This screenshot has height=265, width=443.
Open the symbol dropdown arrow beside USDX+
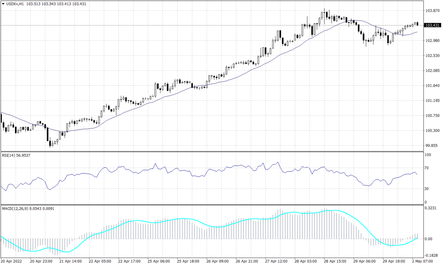coord(3,3)
